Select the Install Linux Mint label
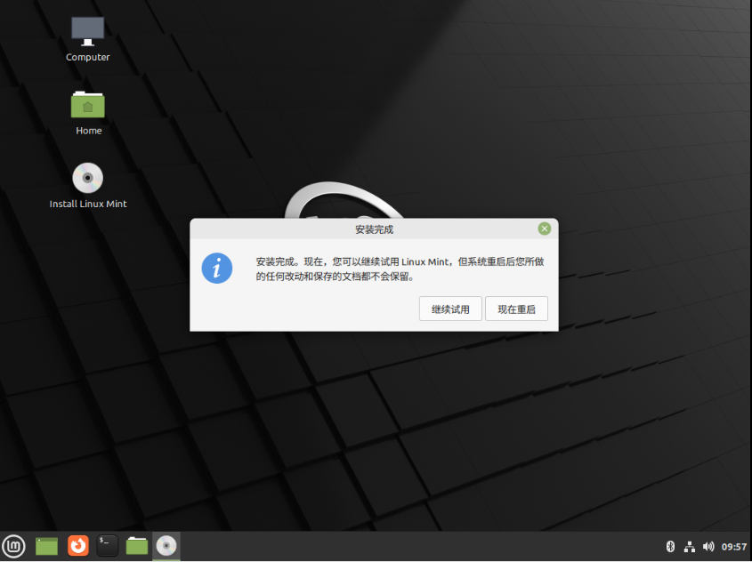The height and width of the screenshot is (562, 752). point(88,204)
